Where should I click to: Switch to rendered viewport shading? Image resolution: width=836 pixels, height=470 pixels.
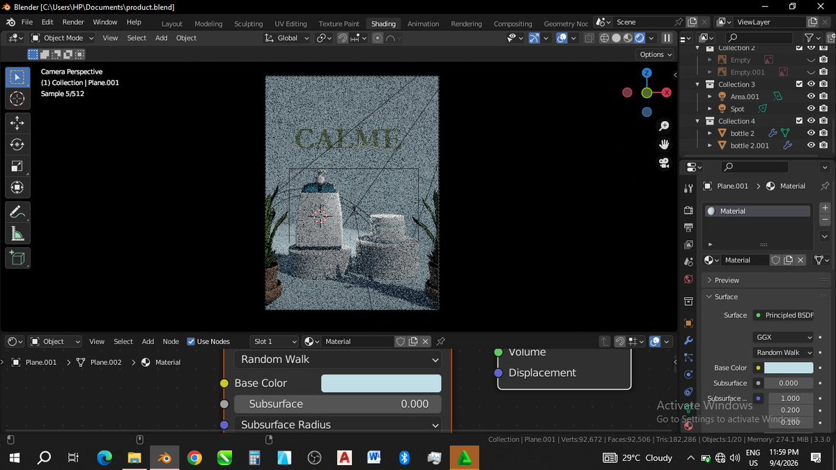[x=639, y=38]
